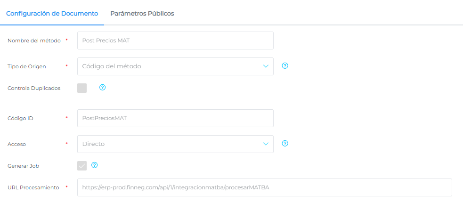Click the Generar Job label text
The height and width of the screenshot is (211, 463).
click(24, 166)
